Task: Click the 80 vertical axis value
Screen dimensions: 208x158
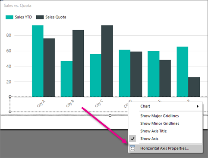Action: point(9,35)
